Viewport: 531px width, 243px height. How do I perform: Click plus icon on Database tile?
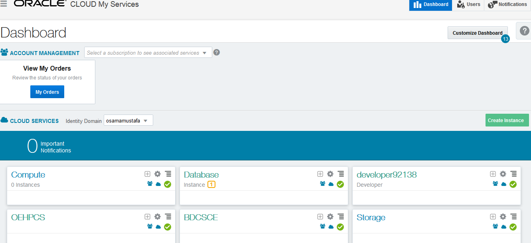320,174
